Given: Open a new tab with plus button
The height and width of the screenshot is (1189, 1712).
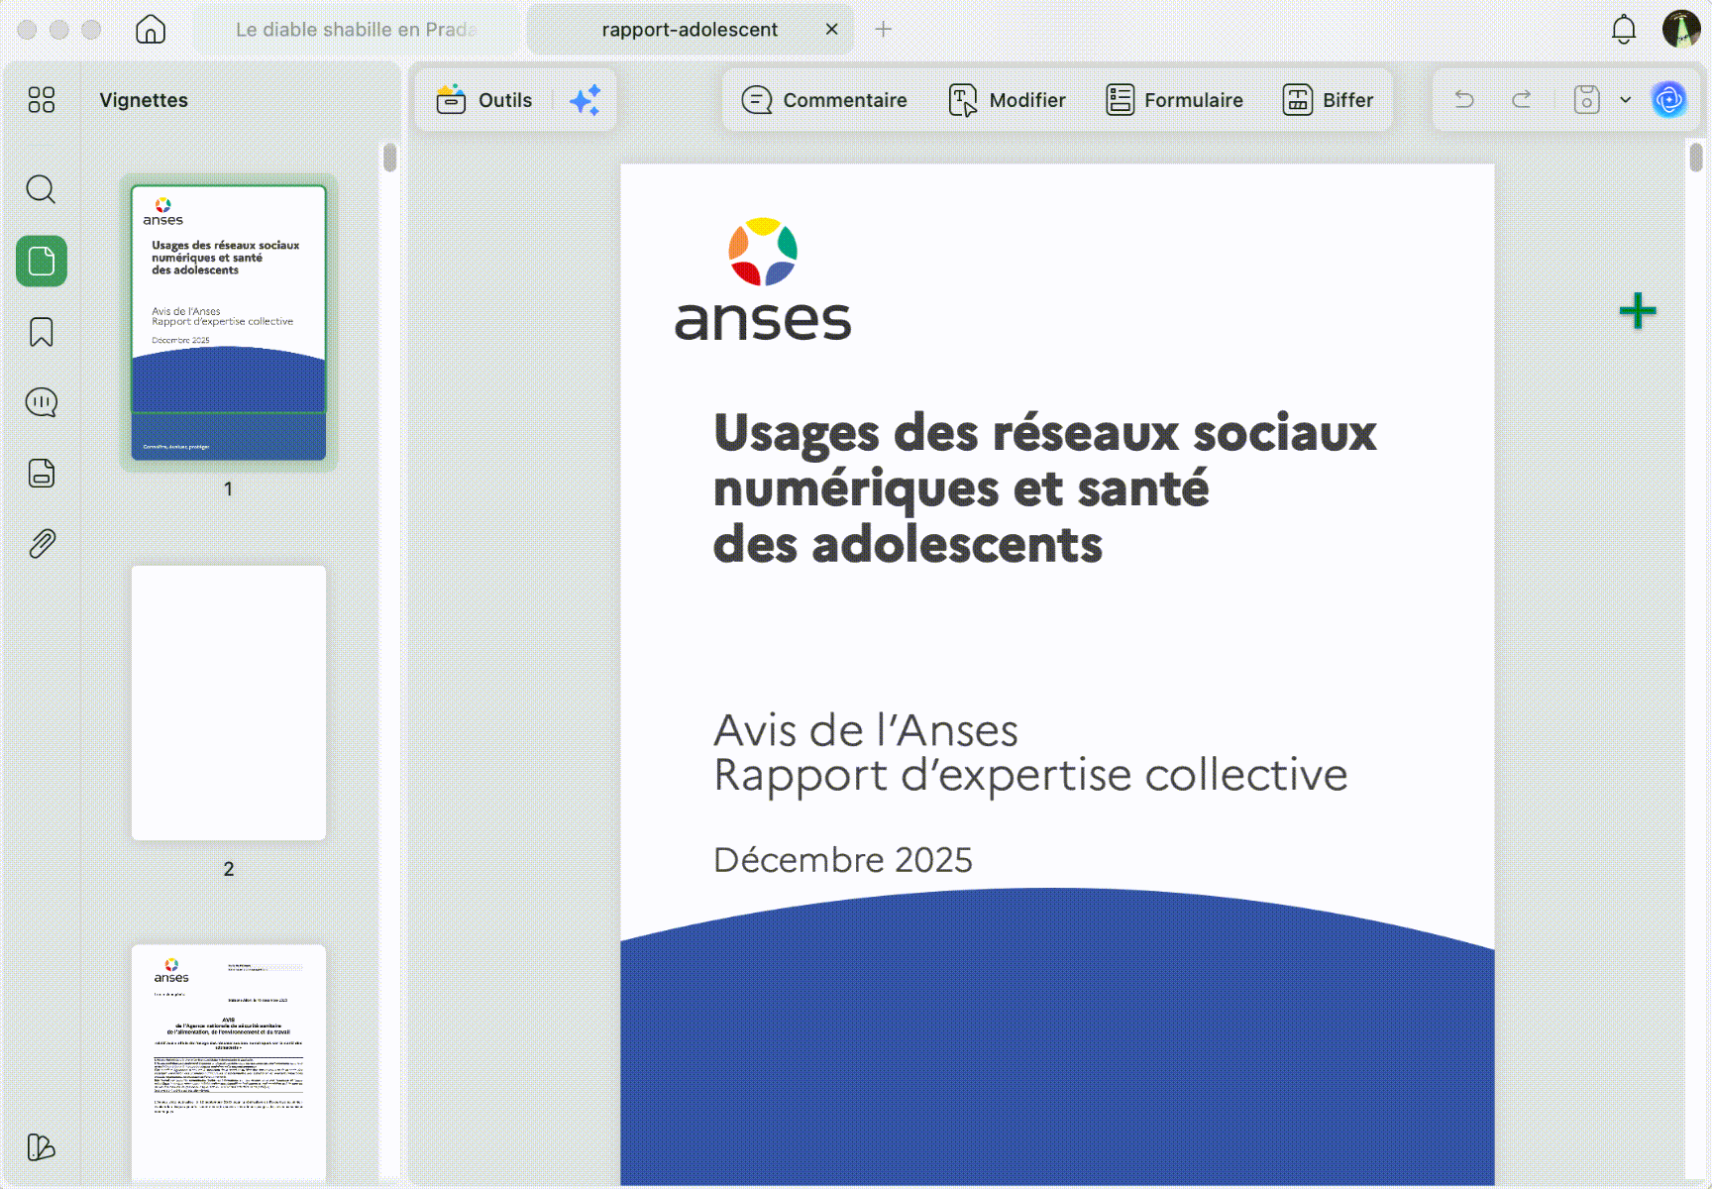Looking at the screenshot, I should 884,30.
